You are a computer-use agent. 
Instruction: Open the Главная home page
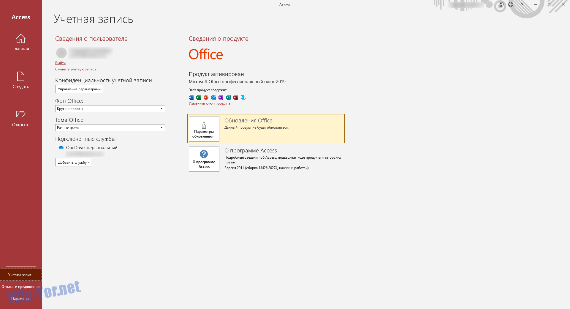pyautogui.click(x=21, y=42)
